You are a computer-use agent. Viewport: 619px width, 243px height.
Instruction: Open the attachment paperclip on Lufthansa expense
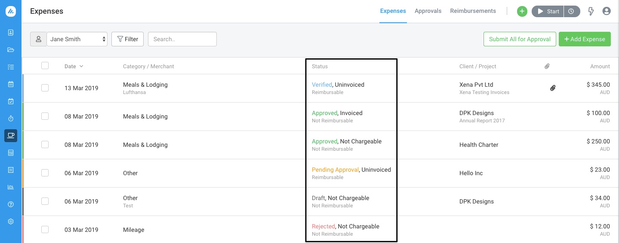coord(553,88)
